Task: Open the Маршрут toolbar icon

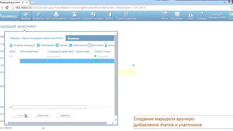Action: 26,16
